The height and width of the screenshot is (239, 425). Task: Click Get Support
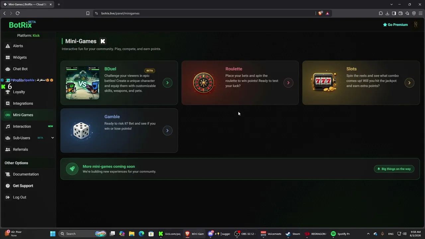tap(29, 186)
